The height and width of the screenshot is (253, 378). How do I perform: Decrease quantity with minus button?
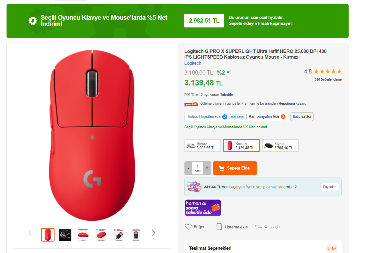[188, 168]
